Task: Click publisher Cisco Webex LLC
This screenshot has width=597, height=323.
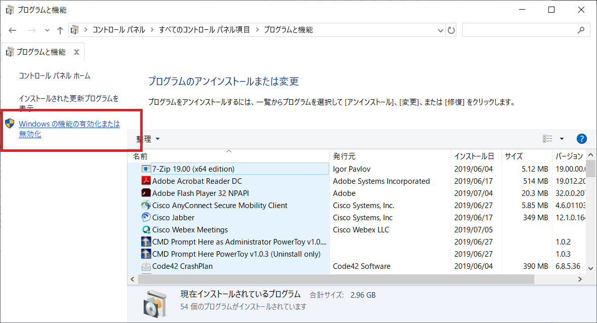Action: click(x=361, y=230)
